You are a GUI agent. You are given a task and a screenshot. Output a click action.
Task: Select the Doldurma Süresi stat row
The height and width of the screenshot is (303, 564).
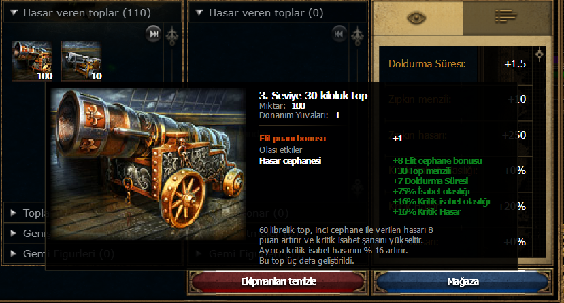pos(457,64)
